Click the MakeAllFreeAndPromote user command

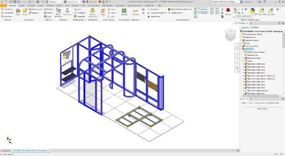pyautogui.click(x=180, y=9)
